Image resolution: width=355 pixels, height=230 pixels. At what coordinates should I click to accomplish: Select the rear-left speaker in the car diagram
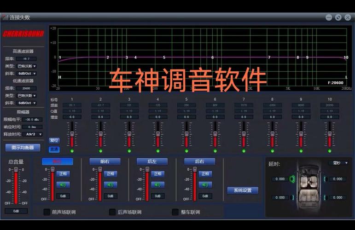click(292, 198)
